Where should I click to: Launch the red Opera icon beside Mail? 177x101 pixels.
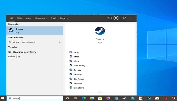tap(165, 98)
